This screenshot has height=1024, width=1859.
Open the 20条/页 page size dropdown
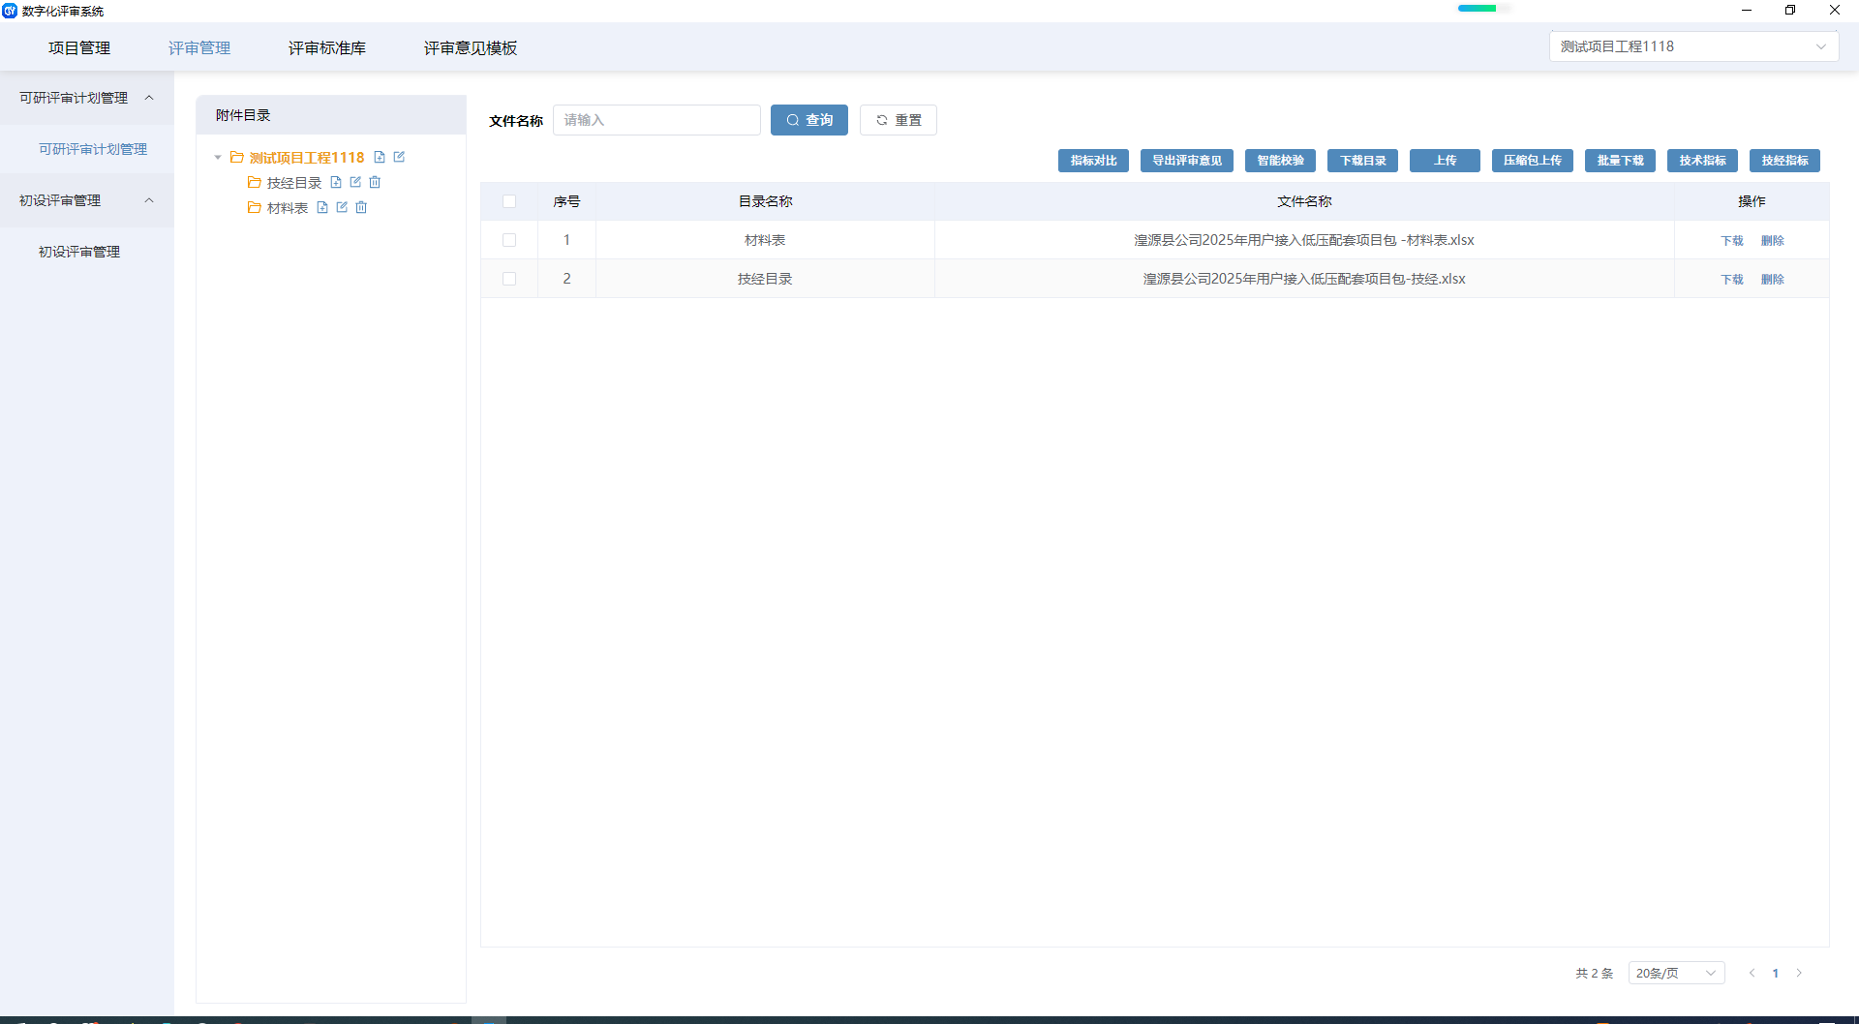click(1676, 973)
